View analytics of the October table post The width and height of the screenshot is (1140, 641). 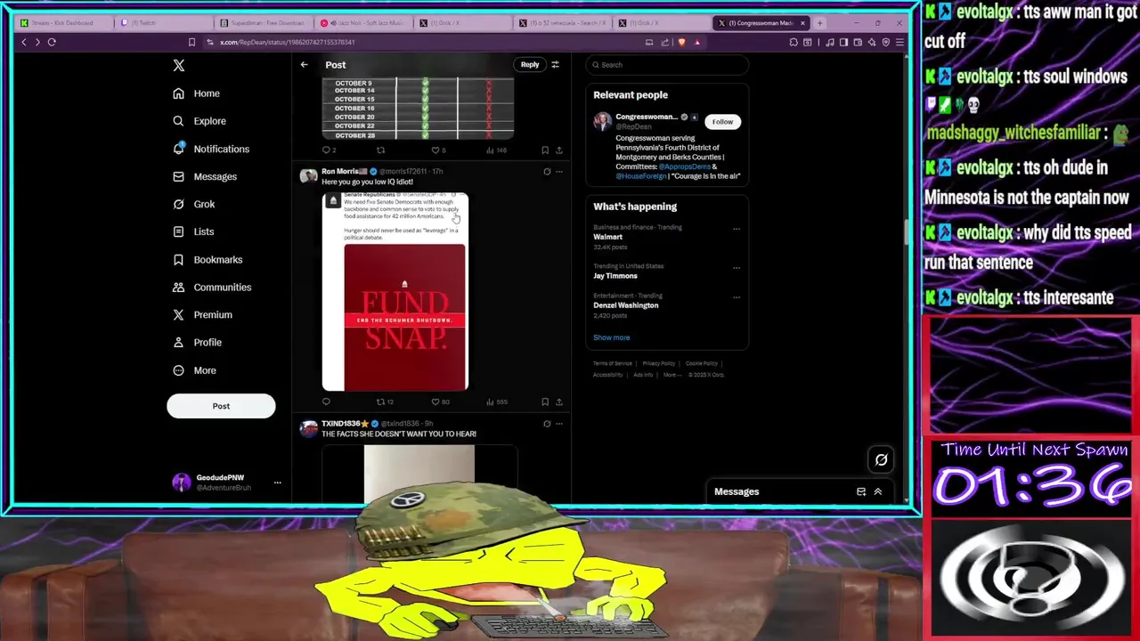point(497,150)
